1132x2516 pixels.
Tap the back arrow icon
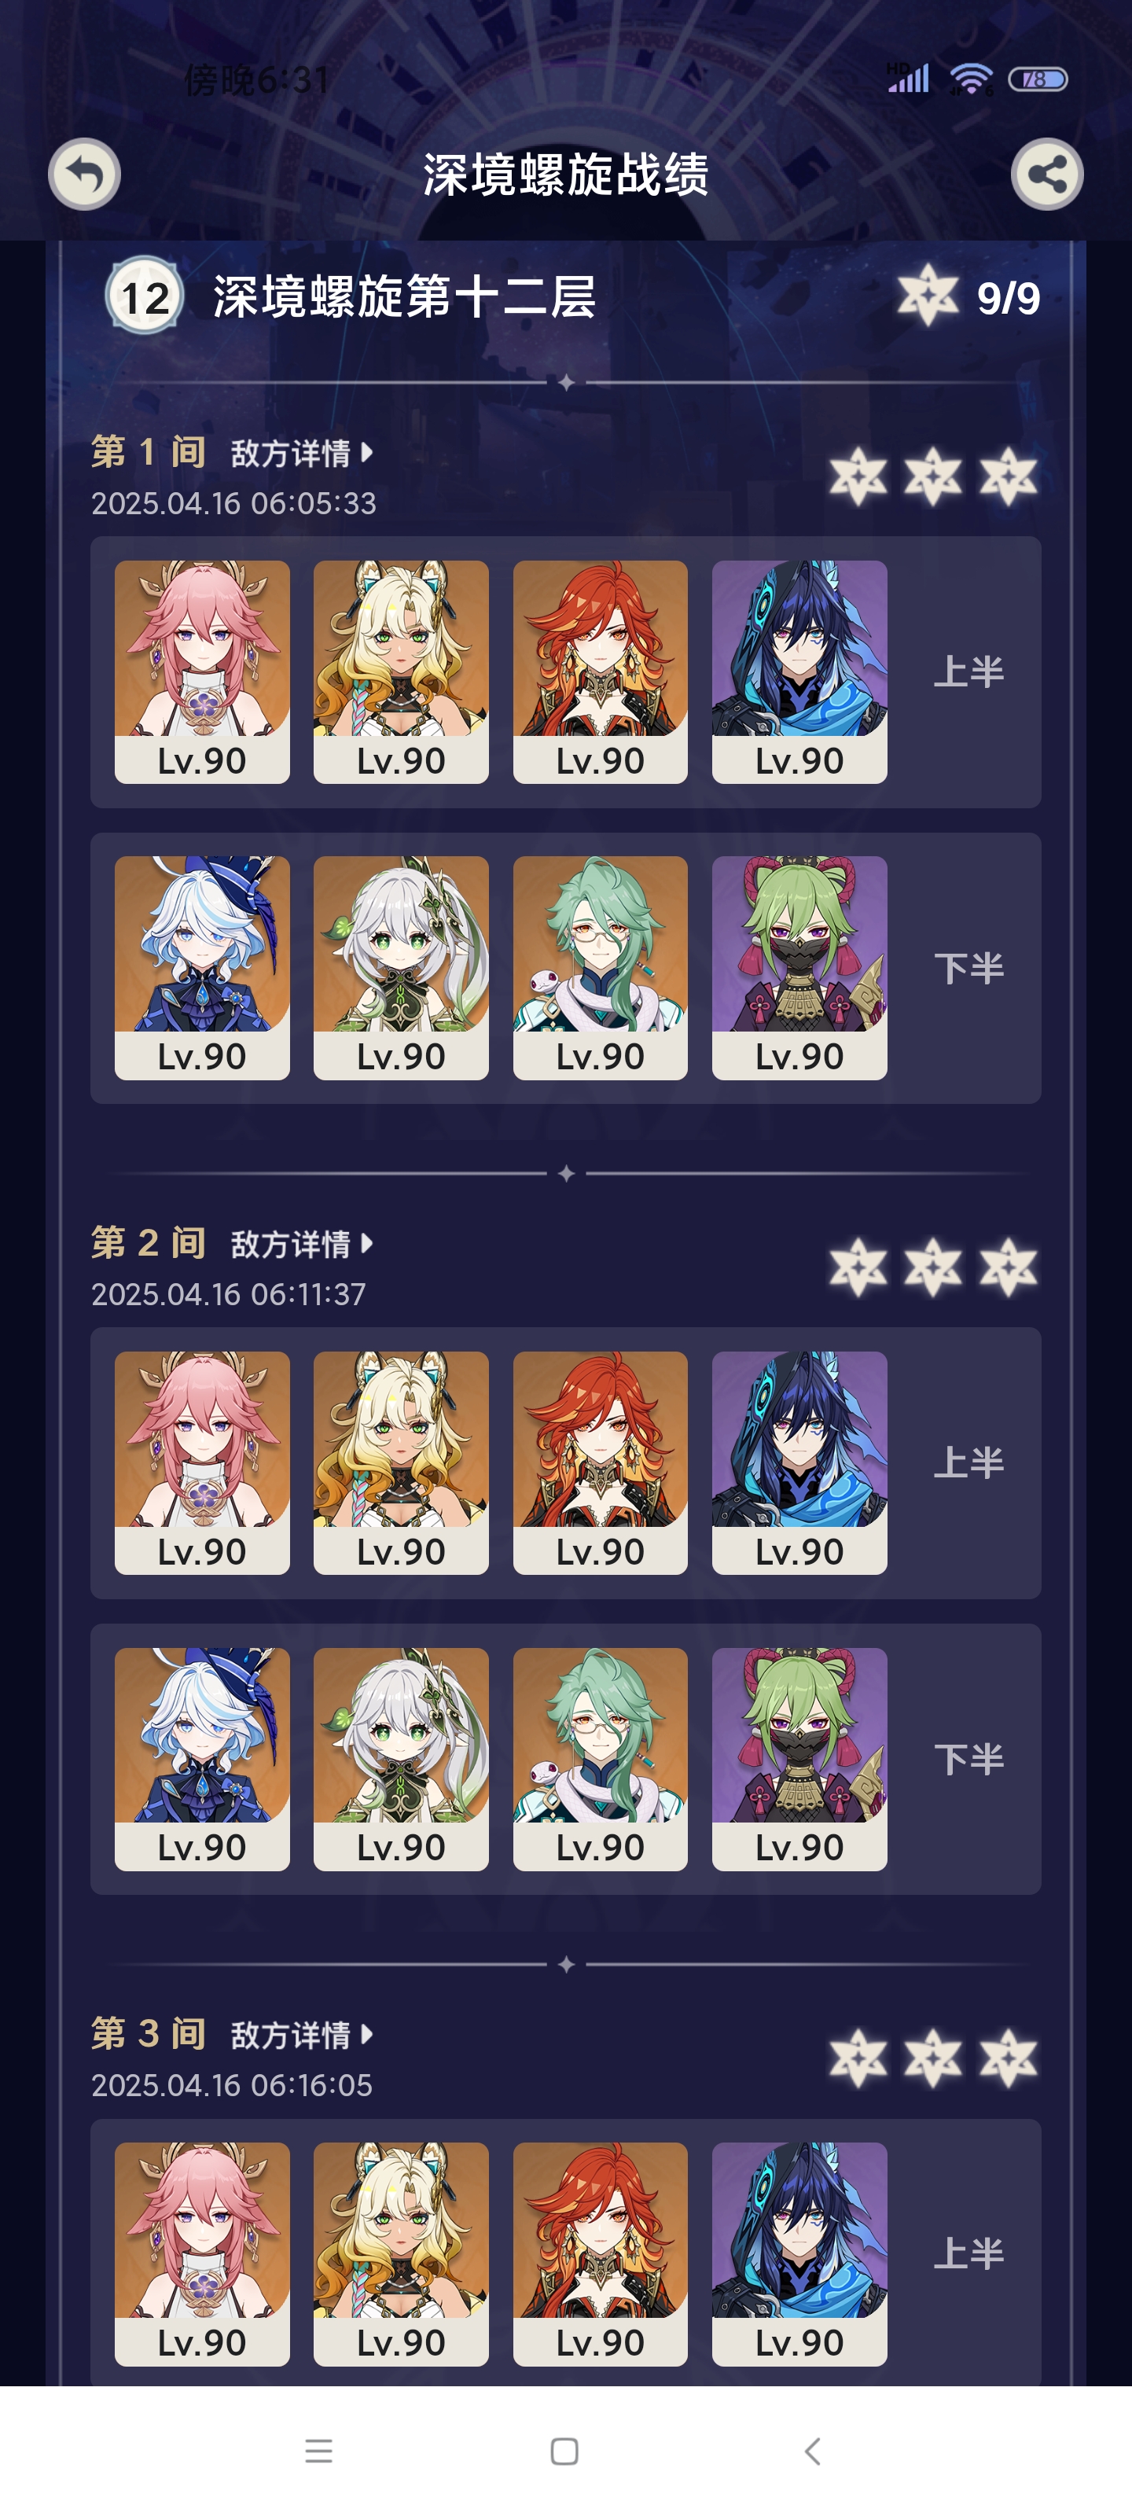85,174
